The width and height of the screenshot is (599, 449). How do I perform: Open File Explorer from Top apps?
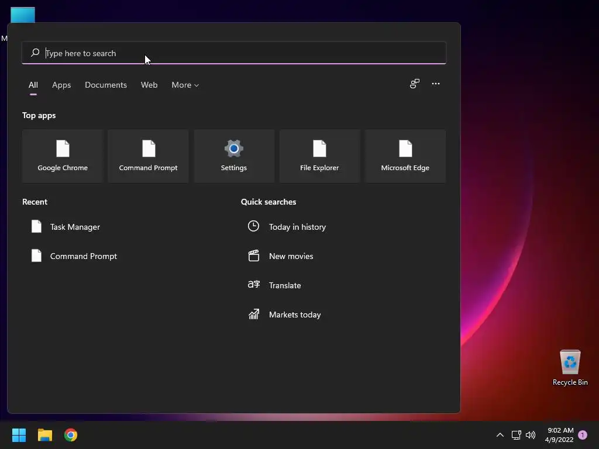[319, 156]
